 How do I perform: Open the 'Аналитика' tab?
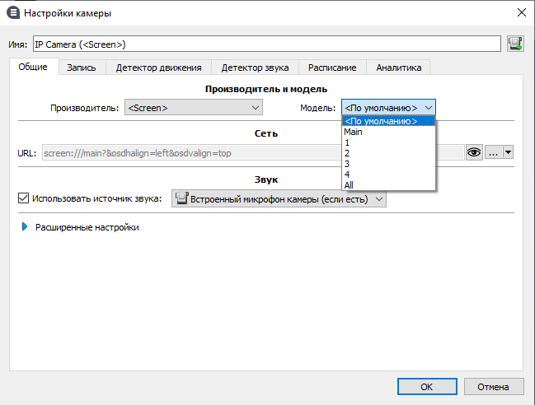coord(398,67)
